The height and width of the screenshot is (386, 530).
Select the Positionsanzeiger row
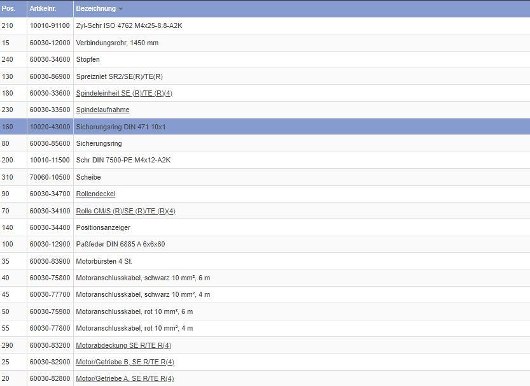click(103, 227)
